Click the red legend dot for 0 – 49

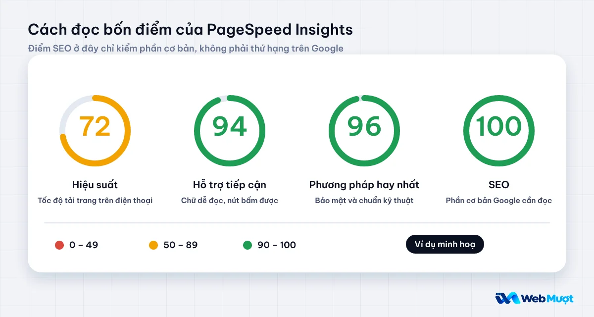pos(59,245)
